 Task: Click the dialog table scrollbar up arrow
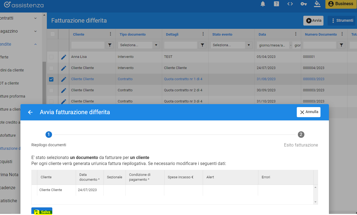pos(316,187)
